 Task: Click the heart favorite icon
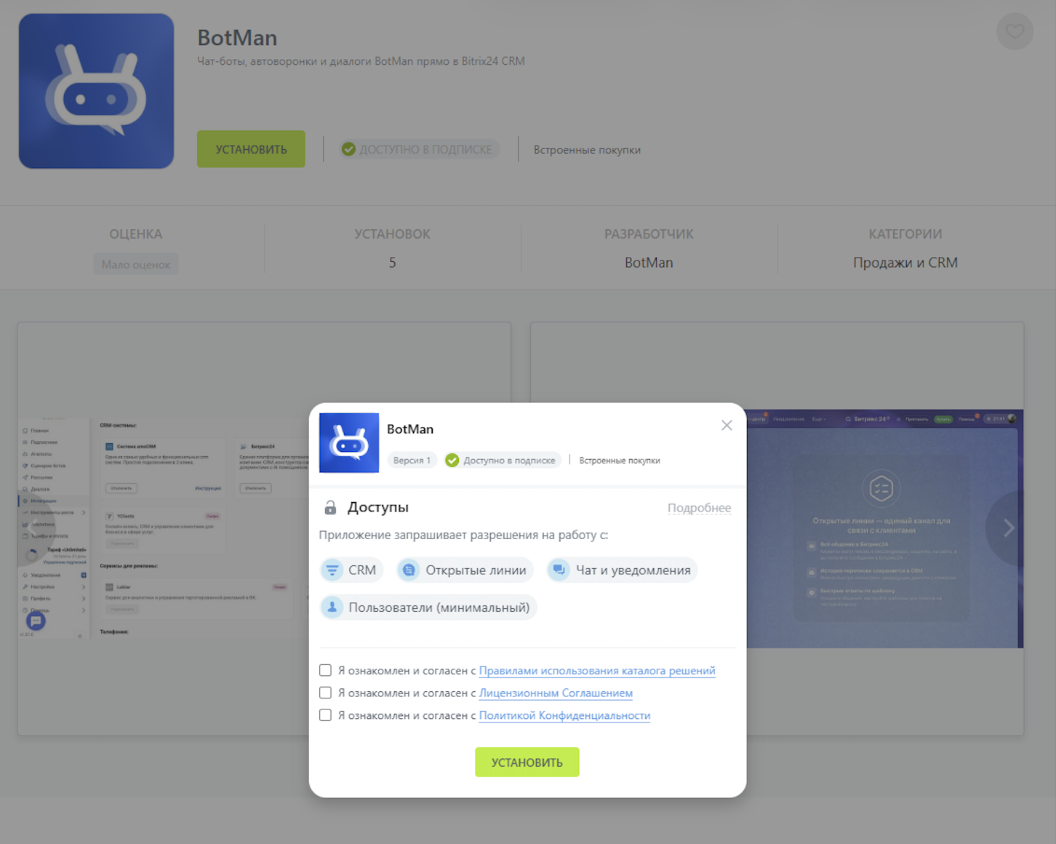pyautogui.click(x=1015, y=31)
